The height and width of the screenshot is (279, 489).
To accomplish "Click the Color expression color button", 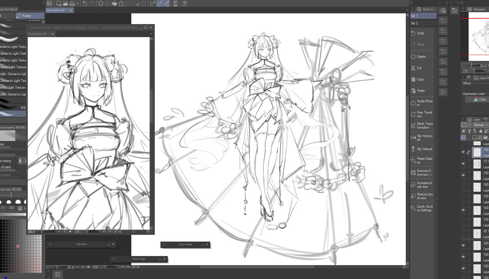I will (477, 100).
